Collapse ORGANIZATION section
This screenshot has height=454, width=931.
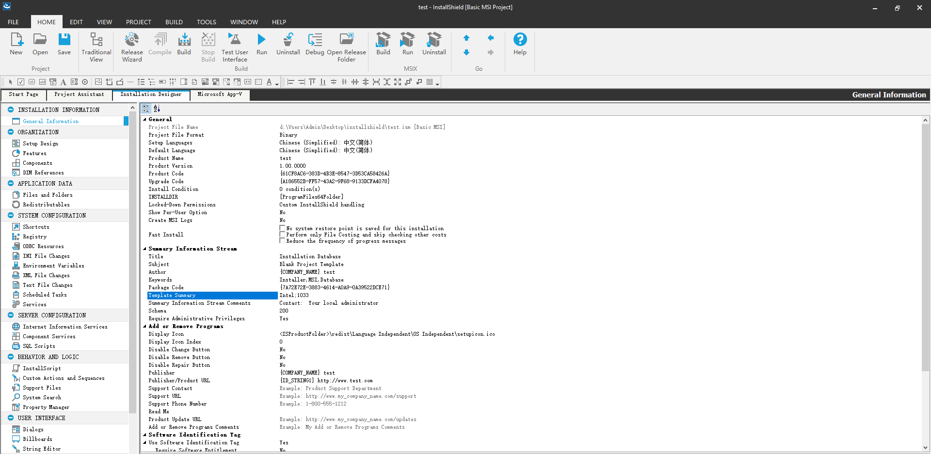pyautogui.click(x=11, y=132)
